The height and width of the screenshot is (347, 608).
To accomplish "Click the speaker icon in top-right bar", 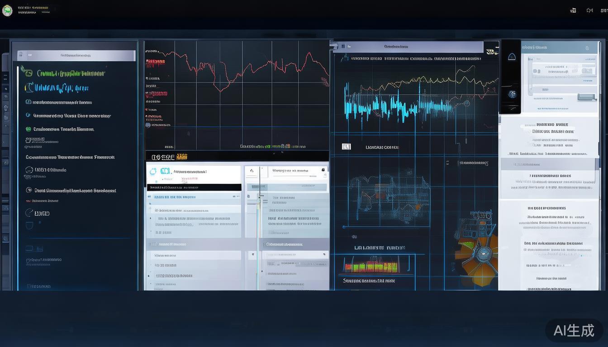I will pos(589,10).
